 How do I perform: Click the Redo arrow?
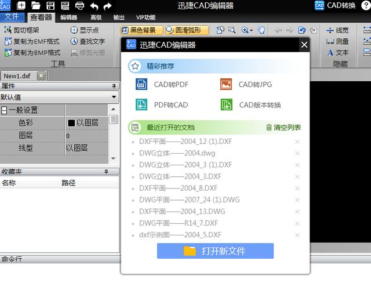pyautogui.click(x=108, y=6)
